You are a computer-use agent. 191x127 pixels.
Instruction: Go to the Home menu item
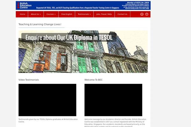coord(22,14)
